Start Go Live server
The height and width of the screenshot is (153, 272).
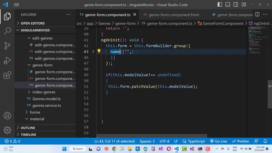click(x=218, y=141)
